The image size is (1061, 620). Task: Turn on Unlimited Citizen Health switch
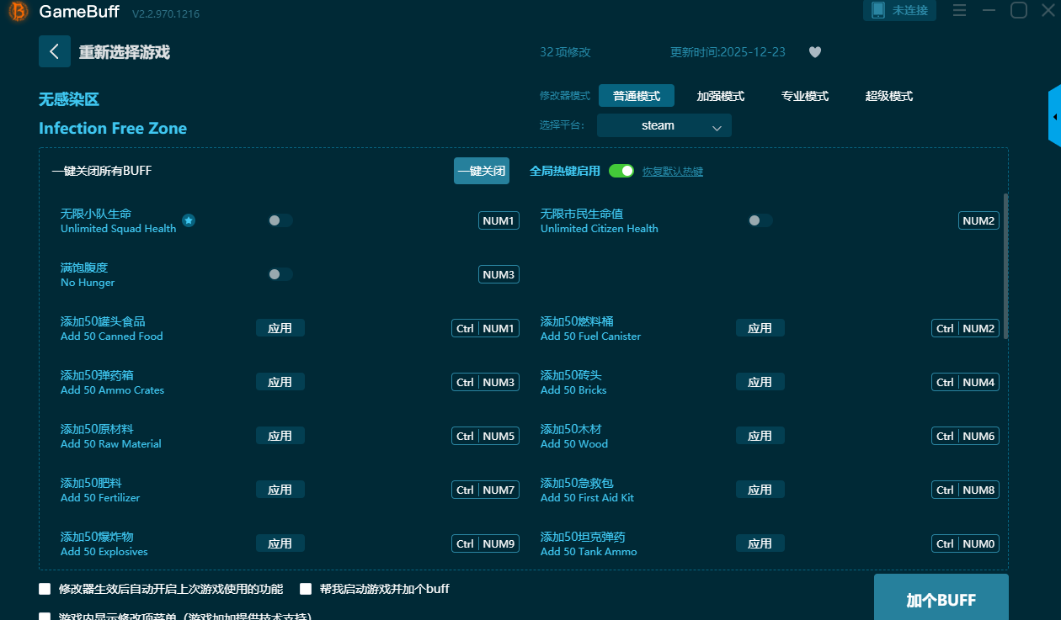(x=760, y=220)
